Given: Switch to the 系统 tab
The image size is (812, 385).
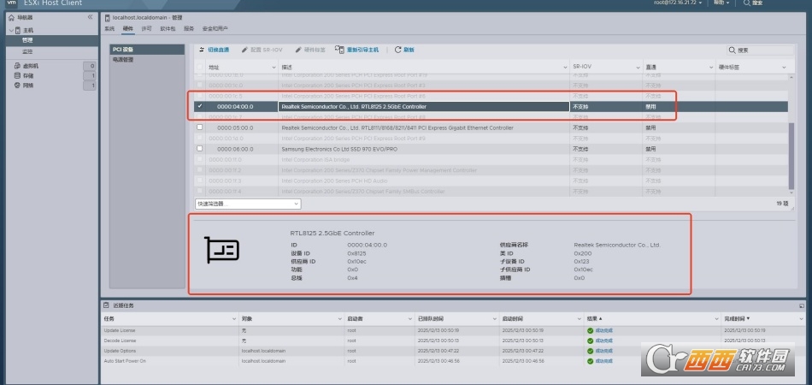Looking at the screenshot, I should (x=109, y=28).
